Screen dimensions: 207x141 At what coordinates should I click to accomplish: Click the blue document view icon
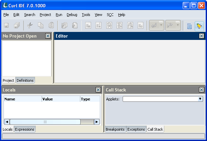point(189,26)
